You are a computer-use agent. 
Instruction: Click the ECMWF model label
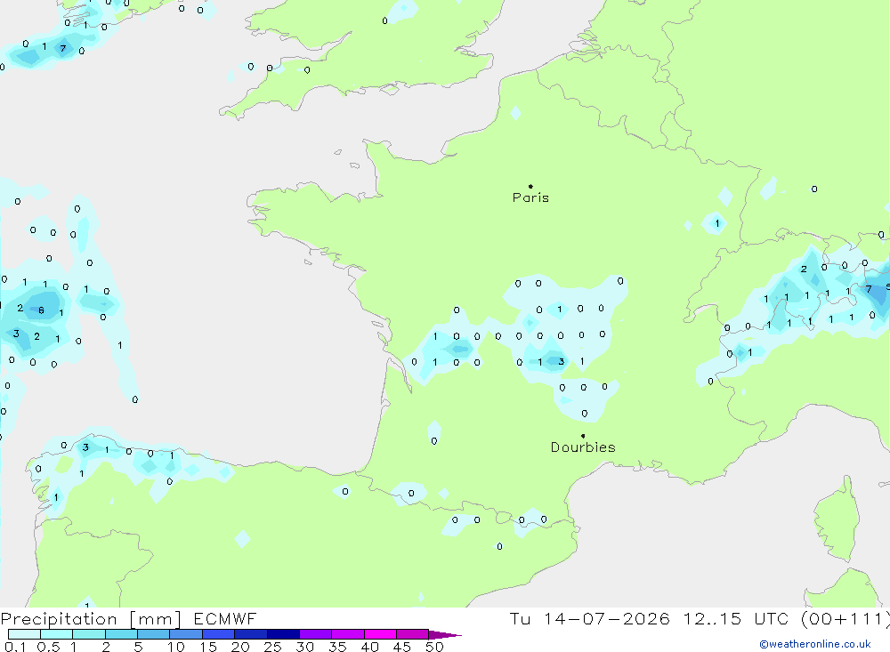coord(225,618)
